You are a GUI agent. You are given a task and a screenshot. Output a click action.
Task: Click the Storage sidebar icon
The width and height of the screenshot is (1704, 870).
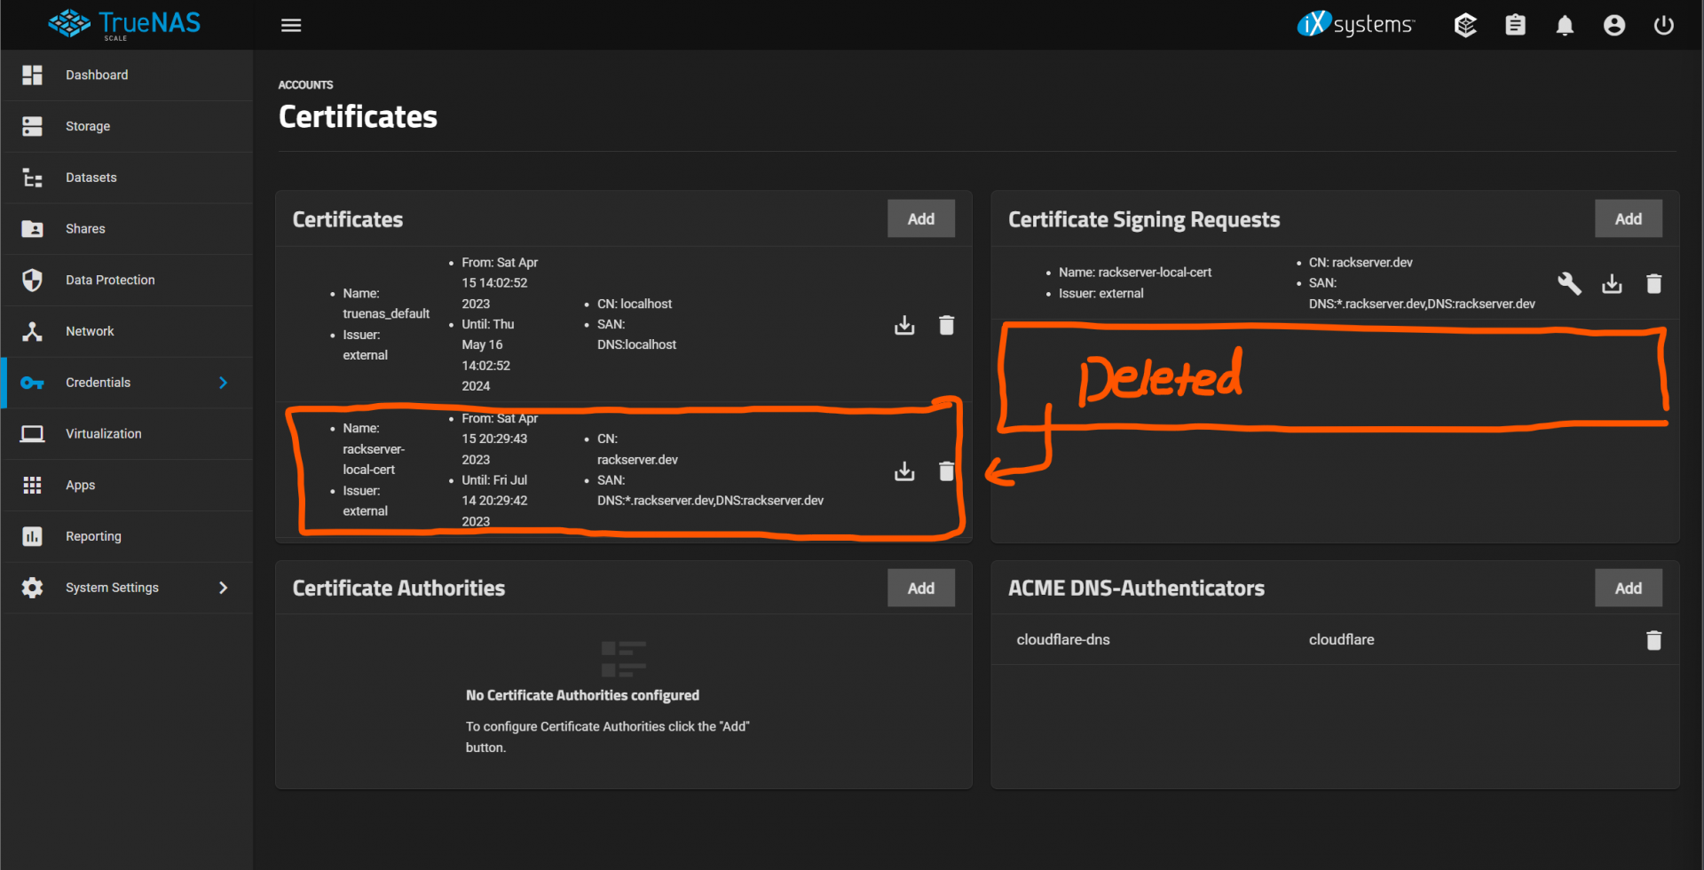(x=33, y=126)
